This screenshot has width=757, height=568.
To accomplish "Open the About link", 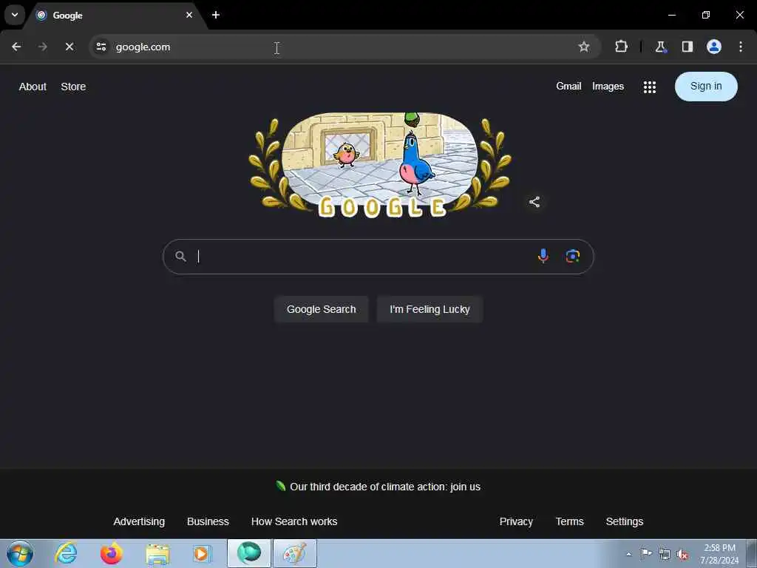I will click(33, 87).
